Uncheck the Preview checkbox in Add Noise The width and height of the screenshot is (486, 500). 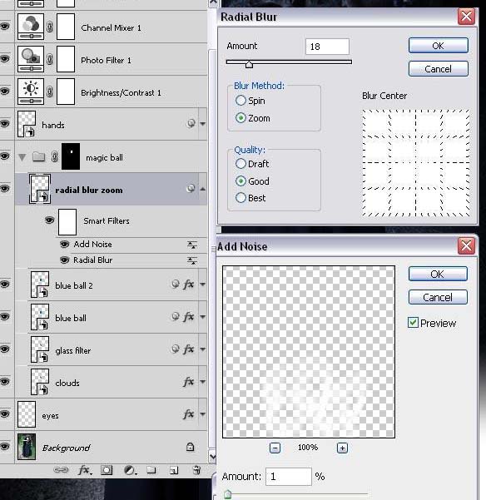pos(413,323)
